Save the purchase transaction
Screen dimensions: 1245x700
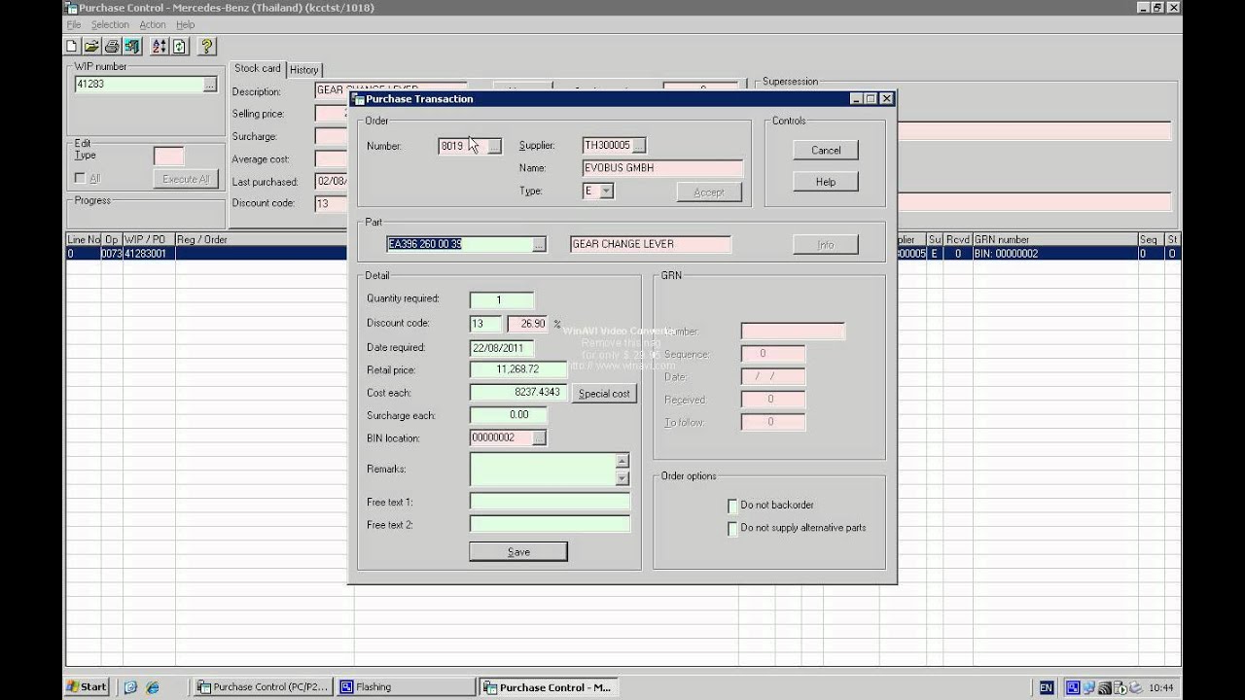point(518,551)
